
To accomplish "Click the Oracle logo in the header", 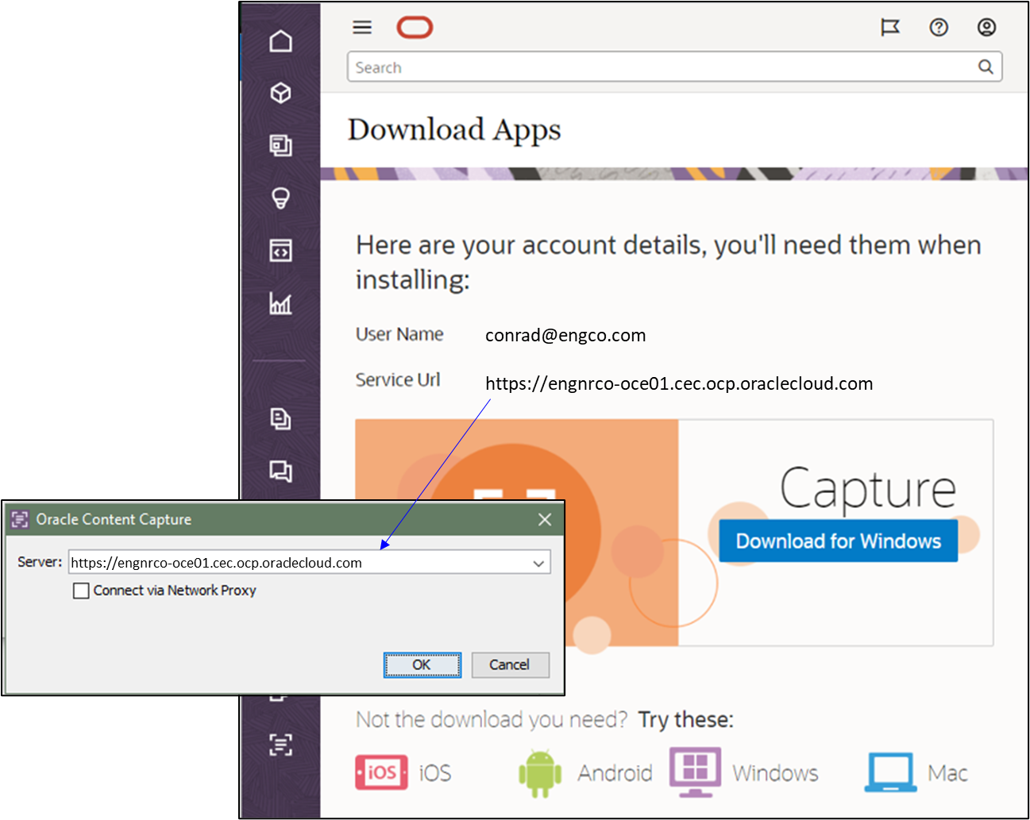I will [x=414, y=26].
